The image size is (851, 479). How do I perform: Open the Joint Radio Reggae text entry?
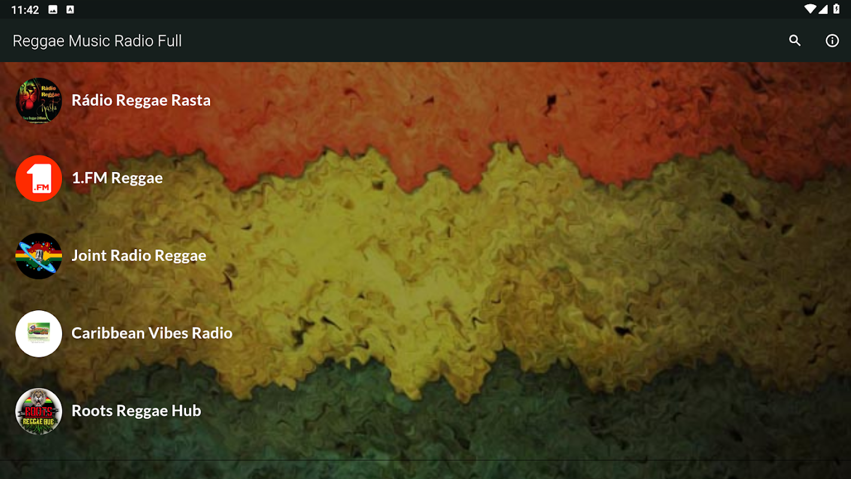tap(139, 256)
